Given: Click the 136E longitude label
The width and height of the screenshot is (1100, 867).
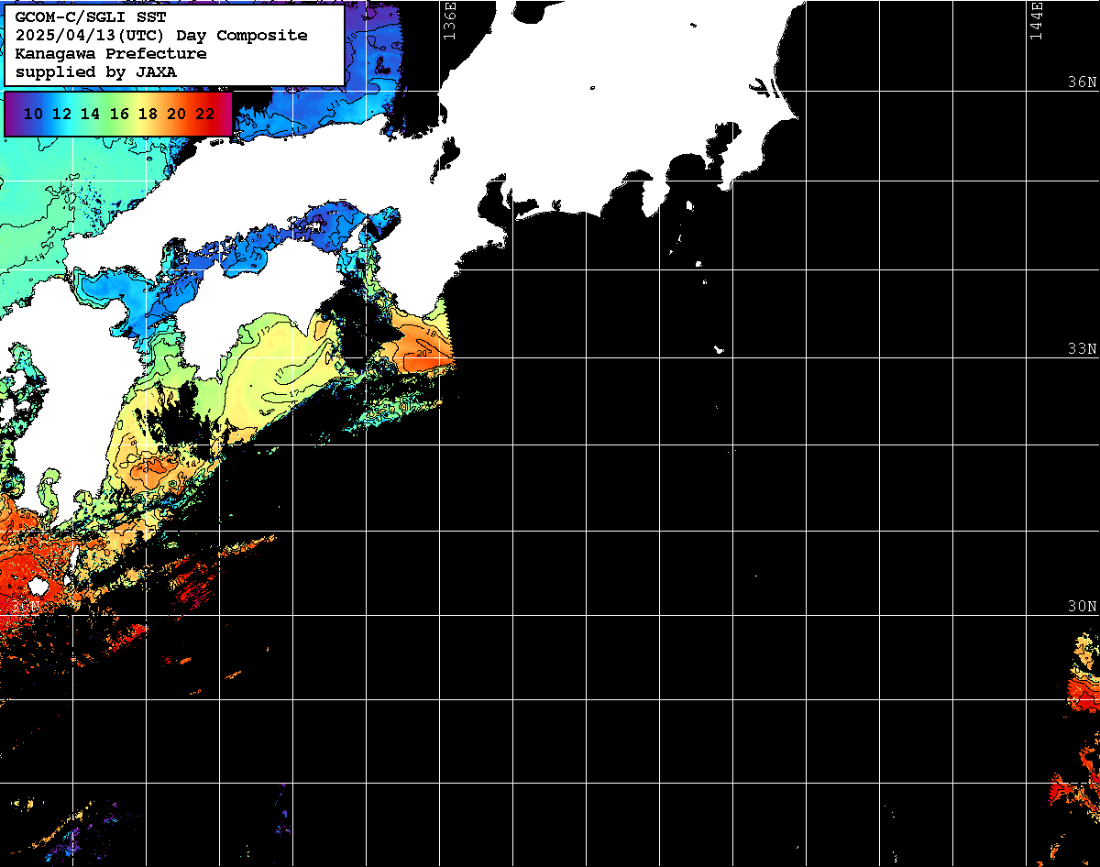Looking at the screenshot, I should (449, 20).
